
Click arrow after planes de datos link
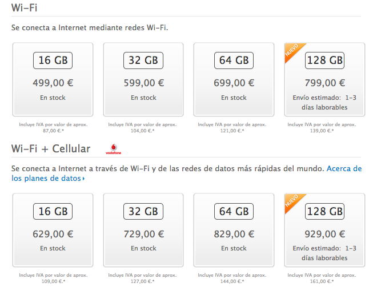click(x=83, y=179)
